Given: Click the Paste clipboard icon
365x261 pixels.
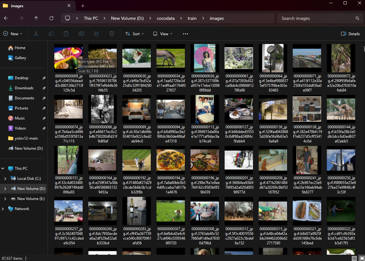Looking at the screenshot, I should (66, 34).
